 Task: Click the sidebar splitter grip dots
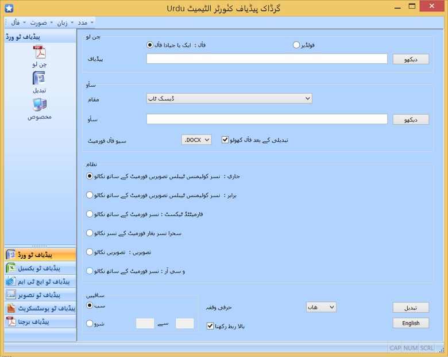pyautogui.click(x=40, y=245)
